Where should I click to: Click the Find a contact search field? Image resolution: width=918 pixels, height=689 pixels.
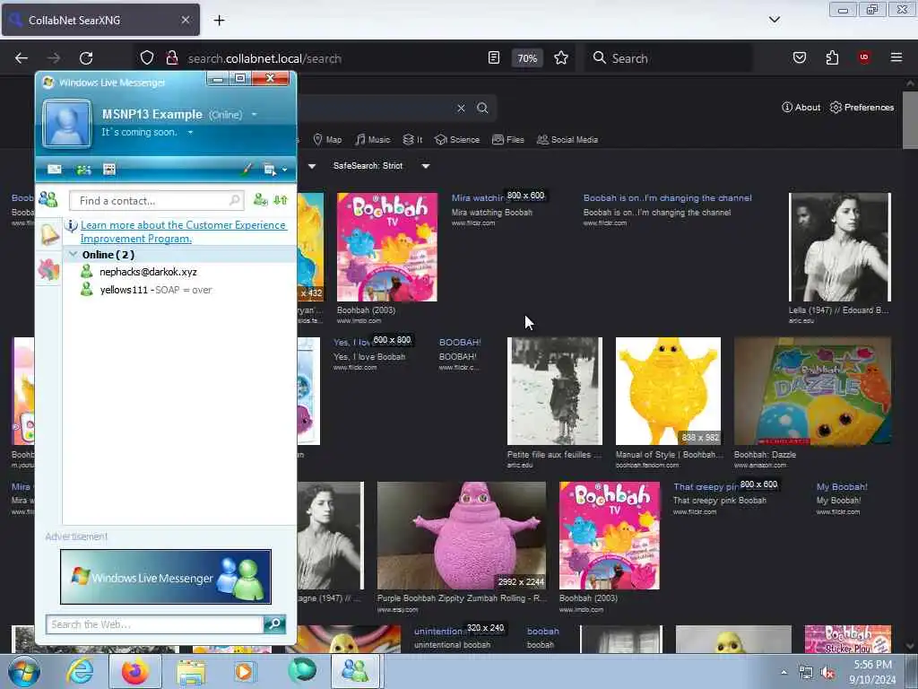pyautogui.click(x=156, y=200)
